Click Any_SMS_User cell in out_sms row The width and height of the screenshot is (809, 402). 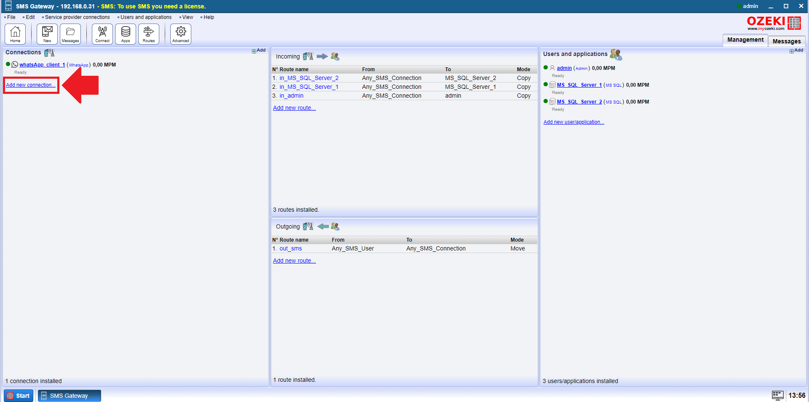point(353,248)
